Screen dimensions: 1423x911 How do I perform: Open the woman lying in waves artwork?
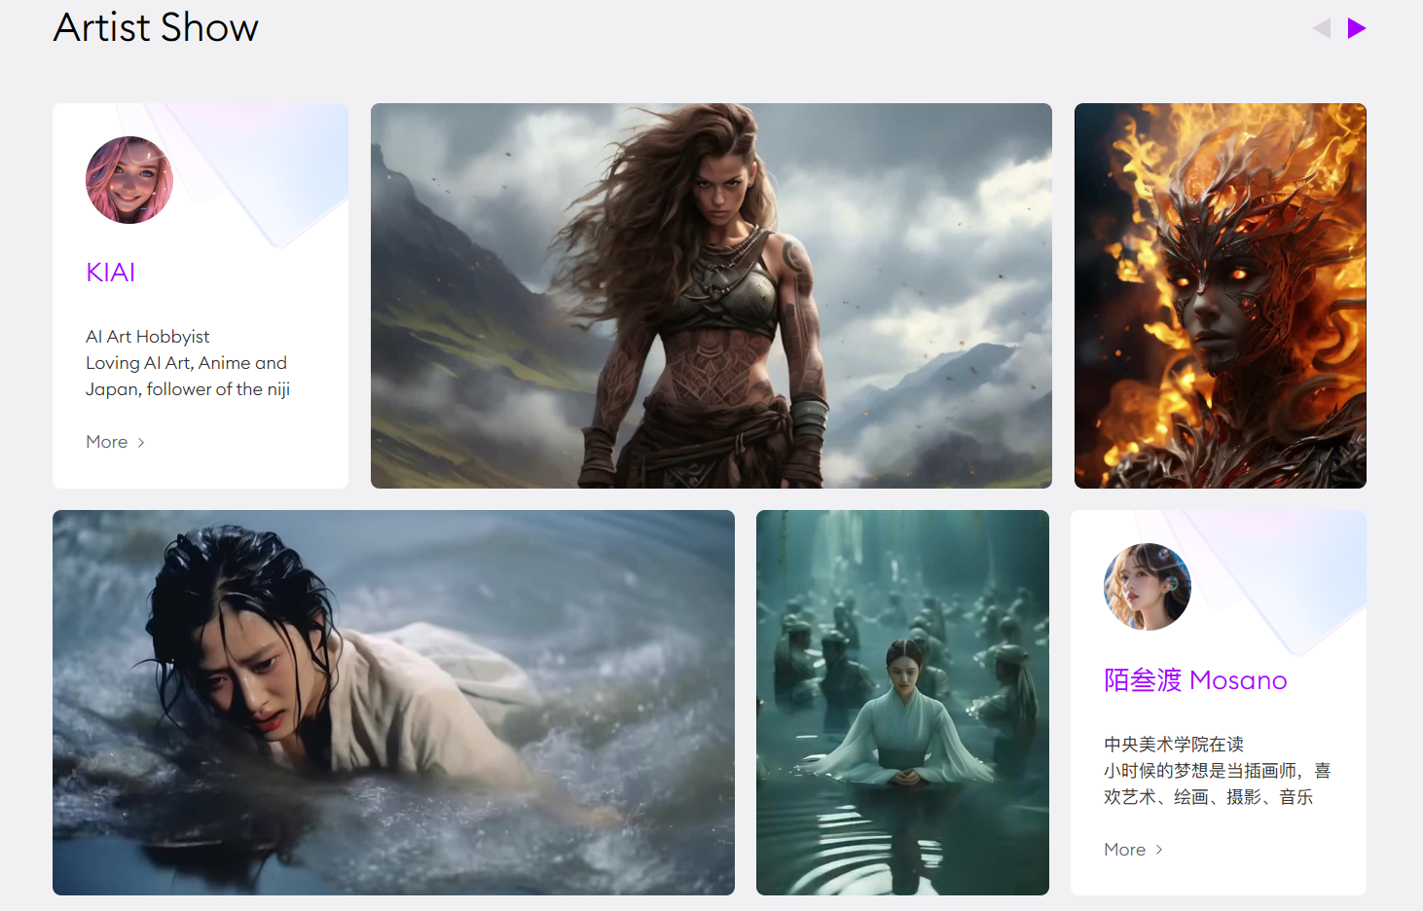[393, 703]
